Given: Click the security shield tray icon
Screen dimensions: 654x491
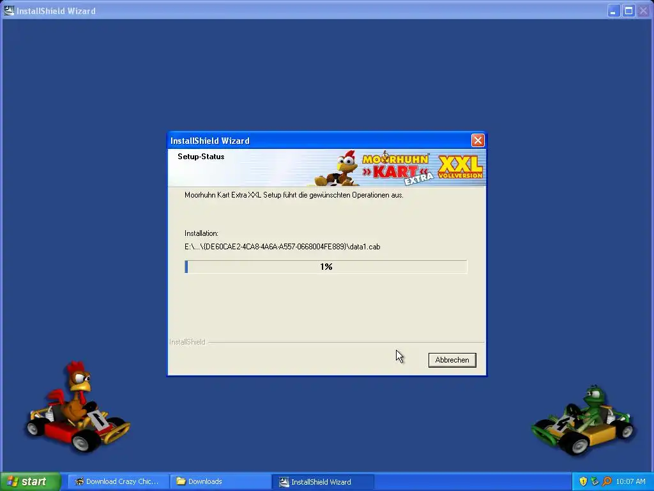Looking at the screenshot, I should pyautogui.click(x=583, y=481).
